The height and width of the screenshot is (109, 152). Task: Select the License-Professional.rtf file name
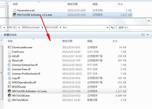point(26,74)
